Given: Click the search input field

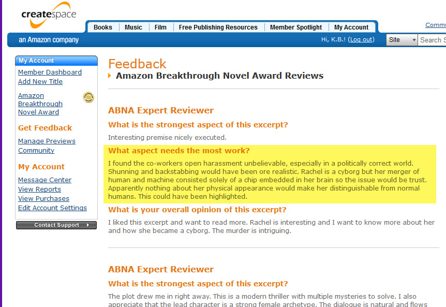Looking at the screenshot, I should [x=432, y=40].
